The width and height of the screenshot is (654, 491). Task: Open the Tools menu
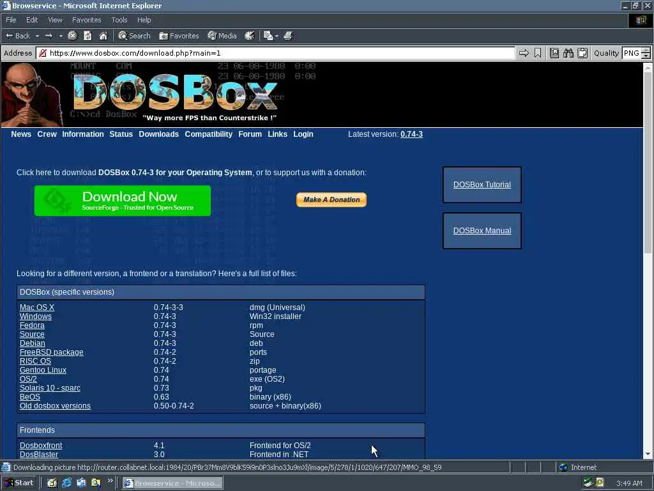pyautogui.click(x=119, y=20)
